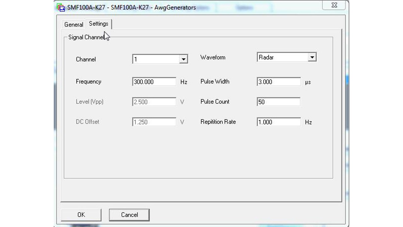
Task: Click the Pulse Width label
Action: [x=215, y=81]
